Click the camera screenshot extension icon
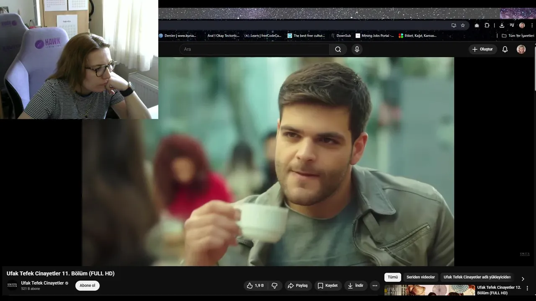536x301 pixels. click(x=477, y=26)
